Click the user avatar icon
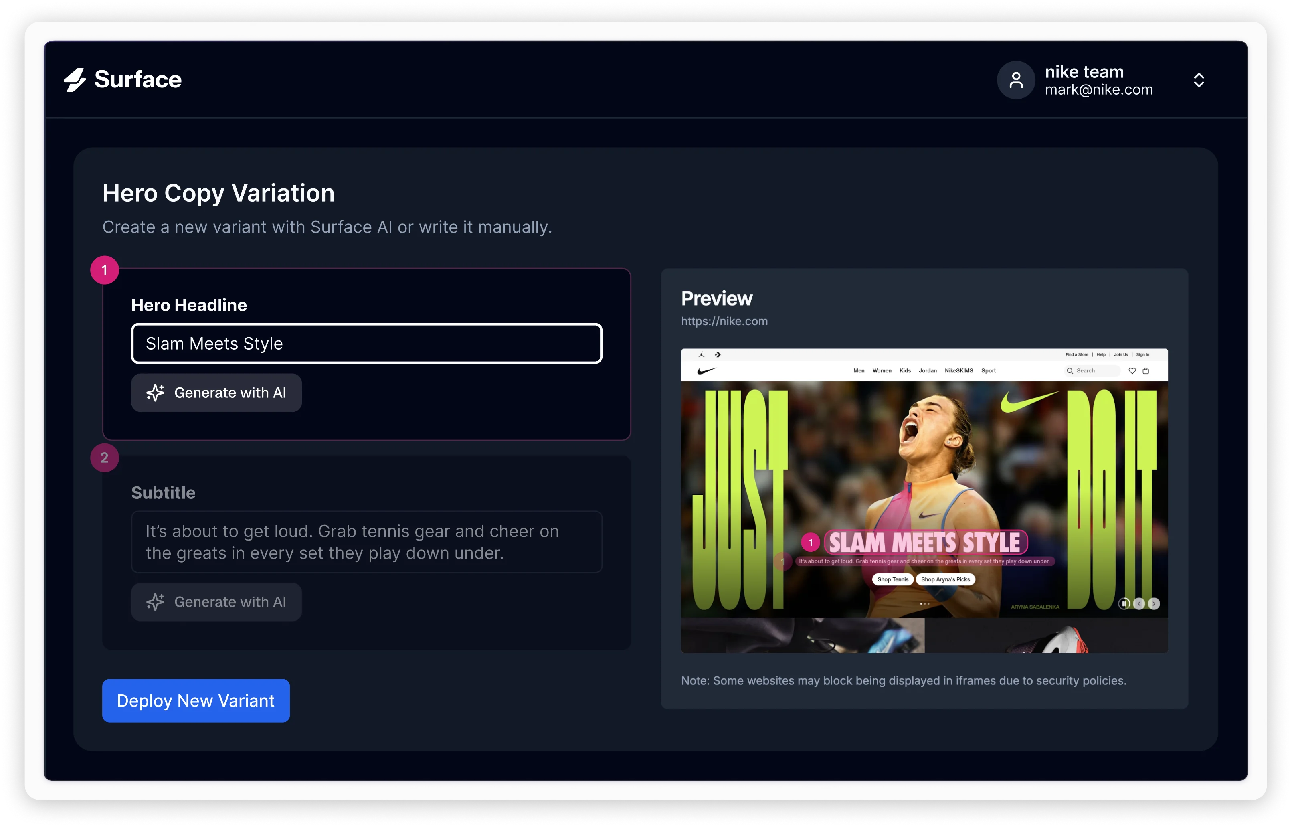 (x=1016, y=80)
